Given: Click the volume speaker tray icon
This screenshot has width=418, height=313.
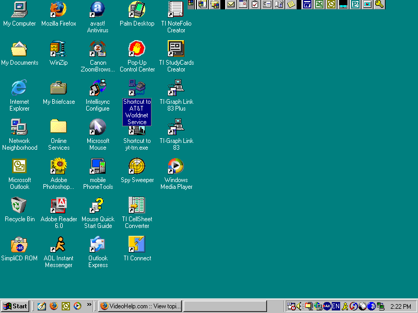Looking at the screenshot, I should tap(299, 306).
